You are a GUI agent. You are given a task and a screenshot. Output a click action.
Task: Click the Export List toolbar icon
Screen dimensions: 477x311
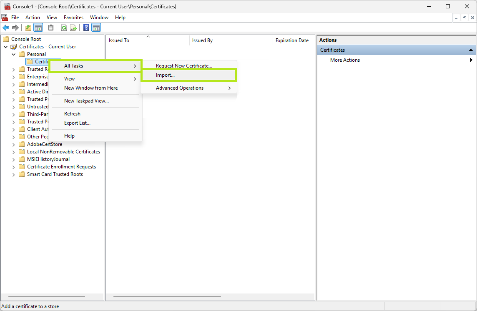73,28
